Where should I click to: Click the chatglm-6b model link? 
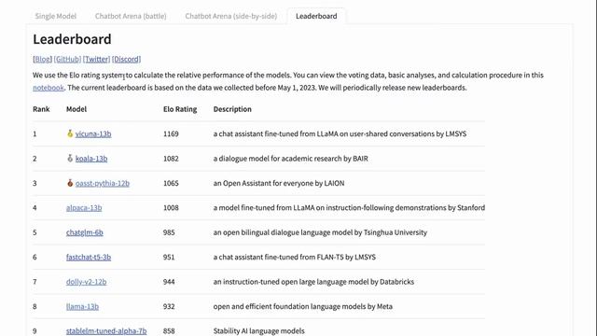(x=85, y=232)
